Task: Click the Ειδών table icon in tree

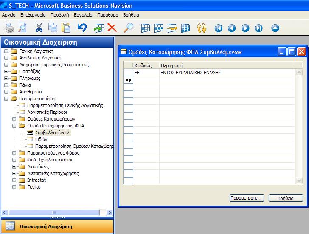Action: (30, 139)
